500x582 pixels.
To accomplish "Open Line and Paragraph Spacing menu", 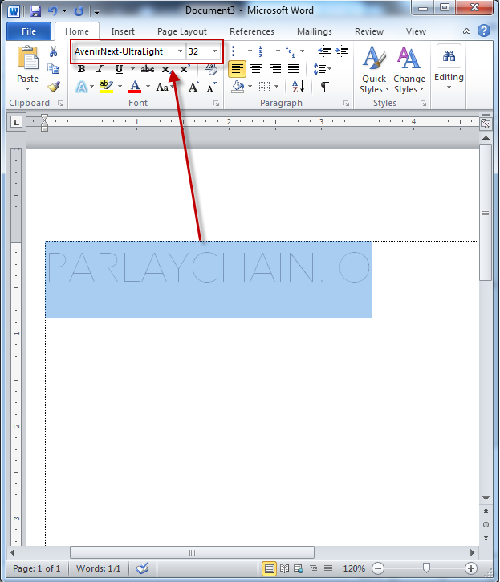I will coord(322,69).
